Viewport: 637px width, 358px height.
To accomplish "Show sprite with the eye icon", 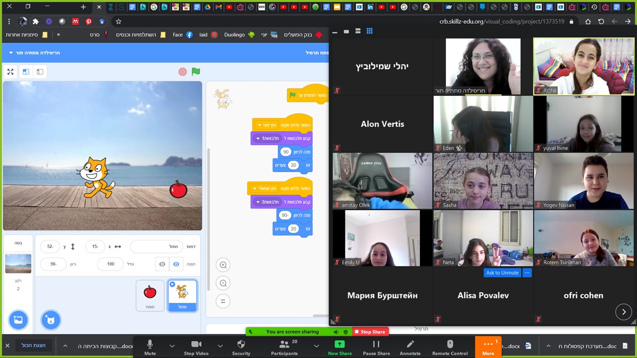I will pyautogui.click(x=176, y=264).
